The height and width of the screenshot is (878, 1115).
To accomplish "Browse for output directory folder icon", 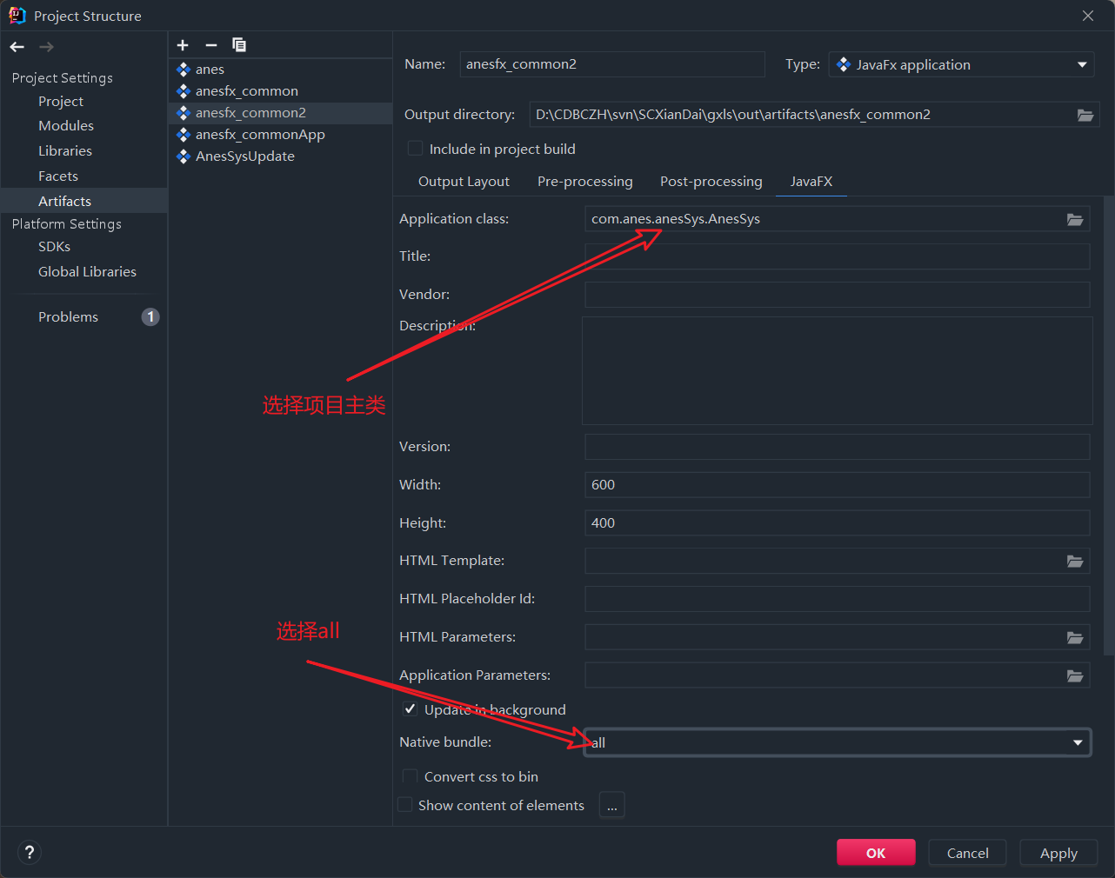I will pyautogui.click(x=1085, y=115).
